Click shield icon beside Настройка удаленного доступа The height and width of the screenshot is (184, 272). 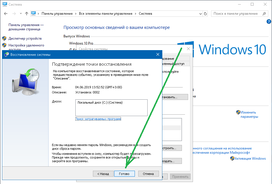(4, 45)
